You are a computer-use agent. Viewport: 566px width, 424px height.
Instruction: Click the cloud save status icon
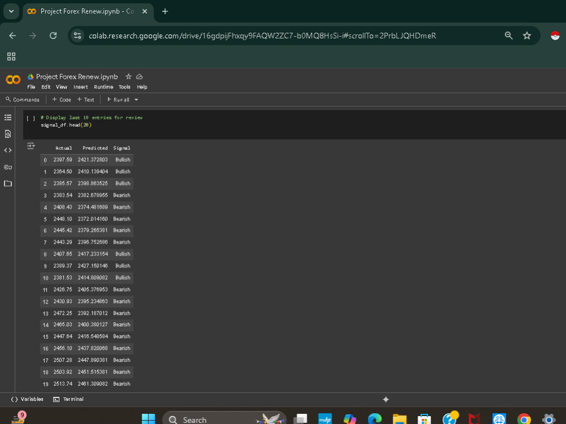coord(139,76)
